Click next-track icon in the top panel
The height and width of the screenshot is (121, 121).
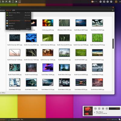click(111, 2)
